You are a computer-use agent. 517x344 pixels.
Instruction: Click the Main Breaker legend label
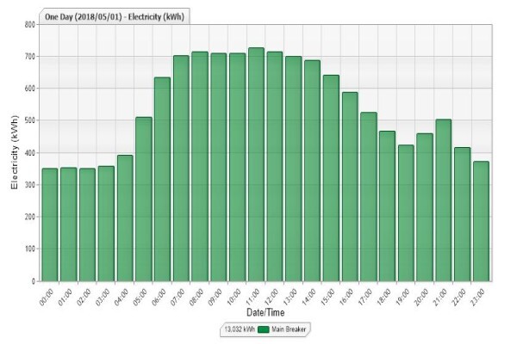pos(289,329)
